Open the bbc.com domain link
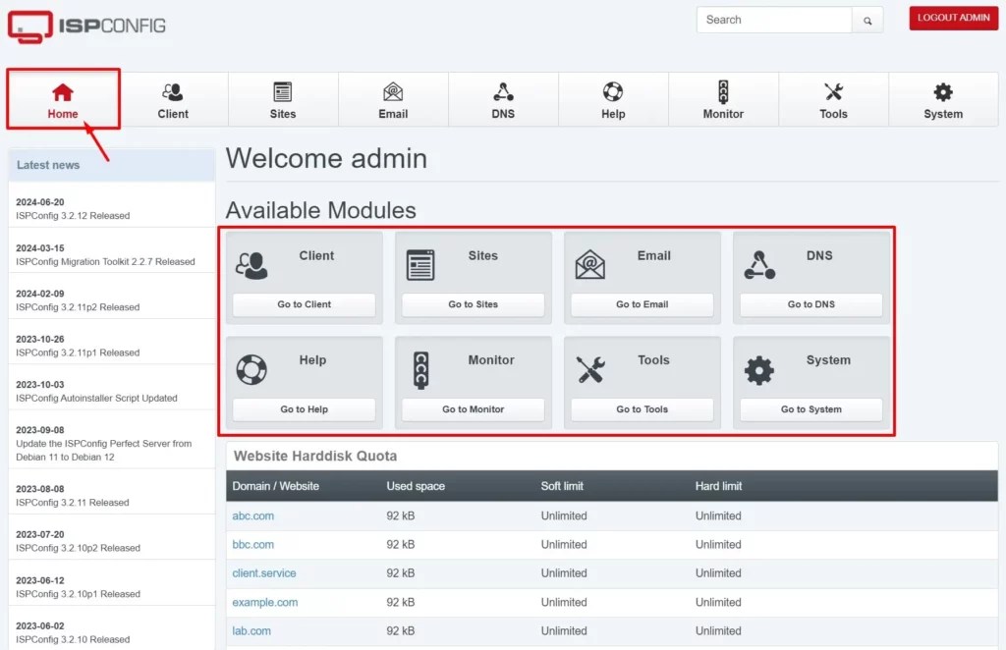The height and width of the screenshot is (650, 1006). (x=252, y=545)
